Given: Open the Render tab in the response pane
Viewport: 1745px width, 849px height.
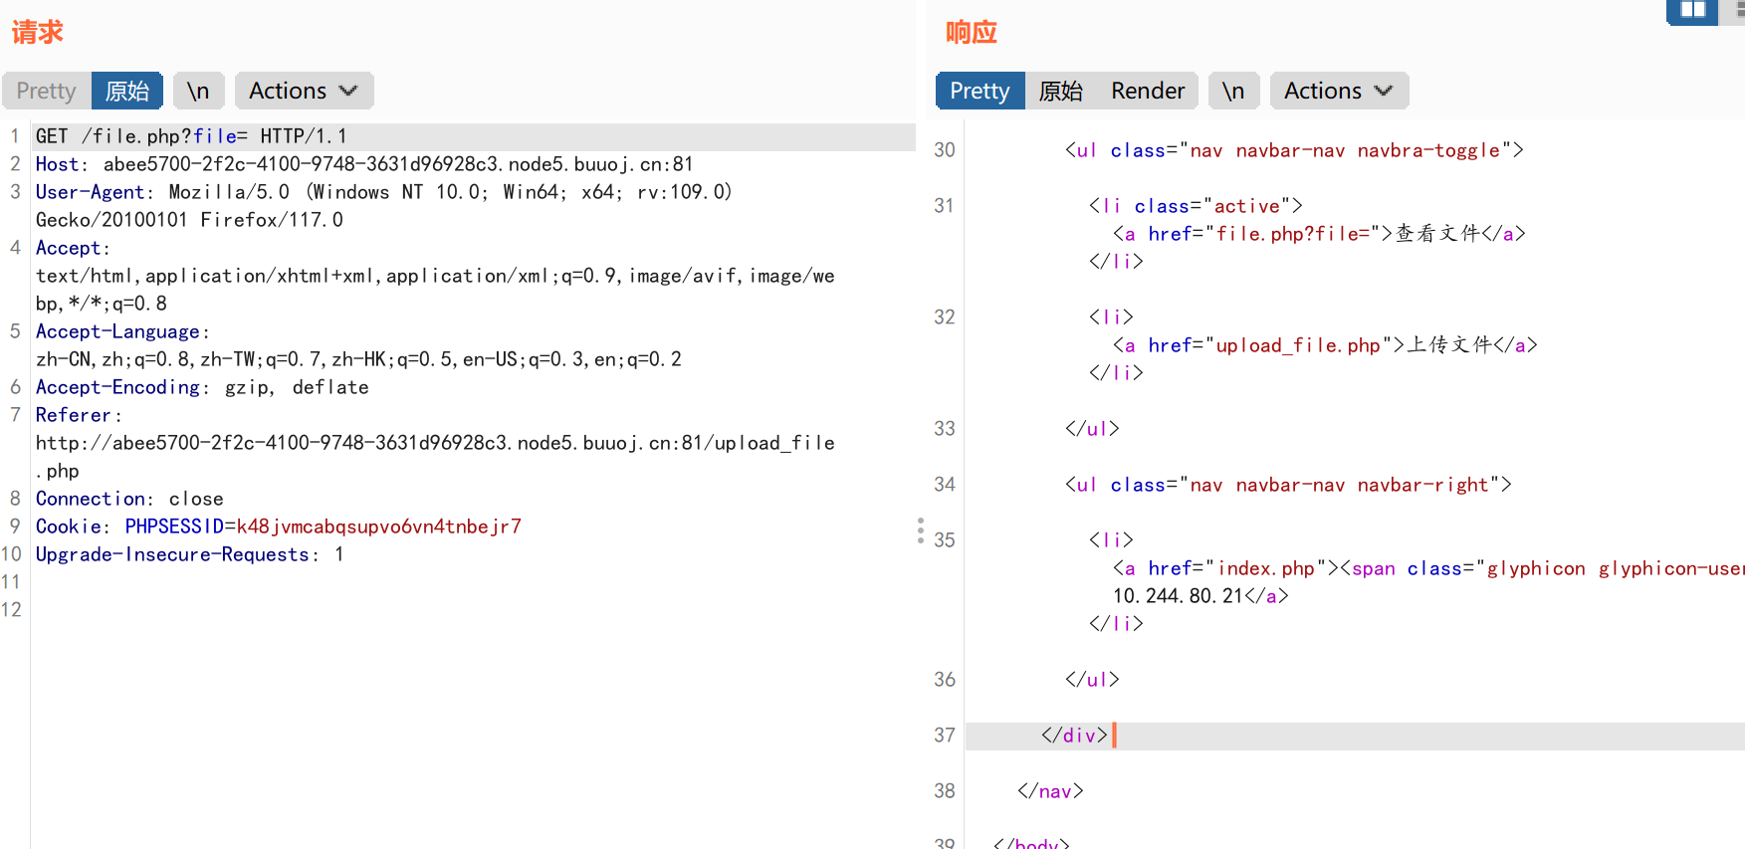Looking at the screenshot, I should pos(1148,91).
